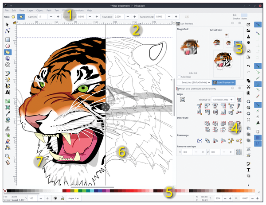Screen dimensions: 266x205
Task: Select the Node editing tool
Action: tap(8, 31)
